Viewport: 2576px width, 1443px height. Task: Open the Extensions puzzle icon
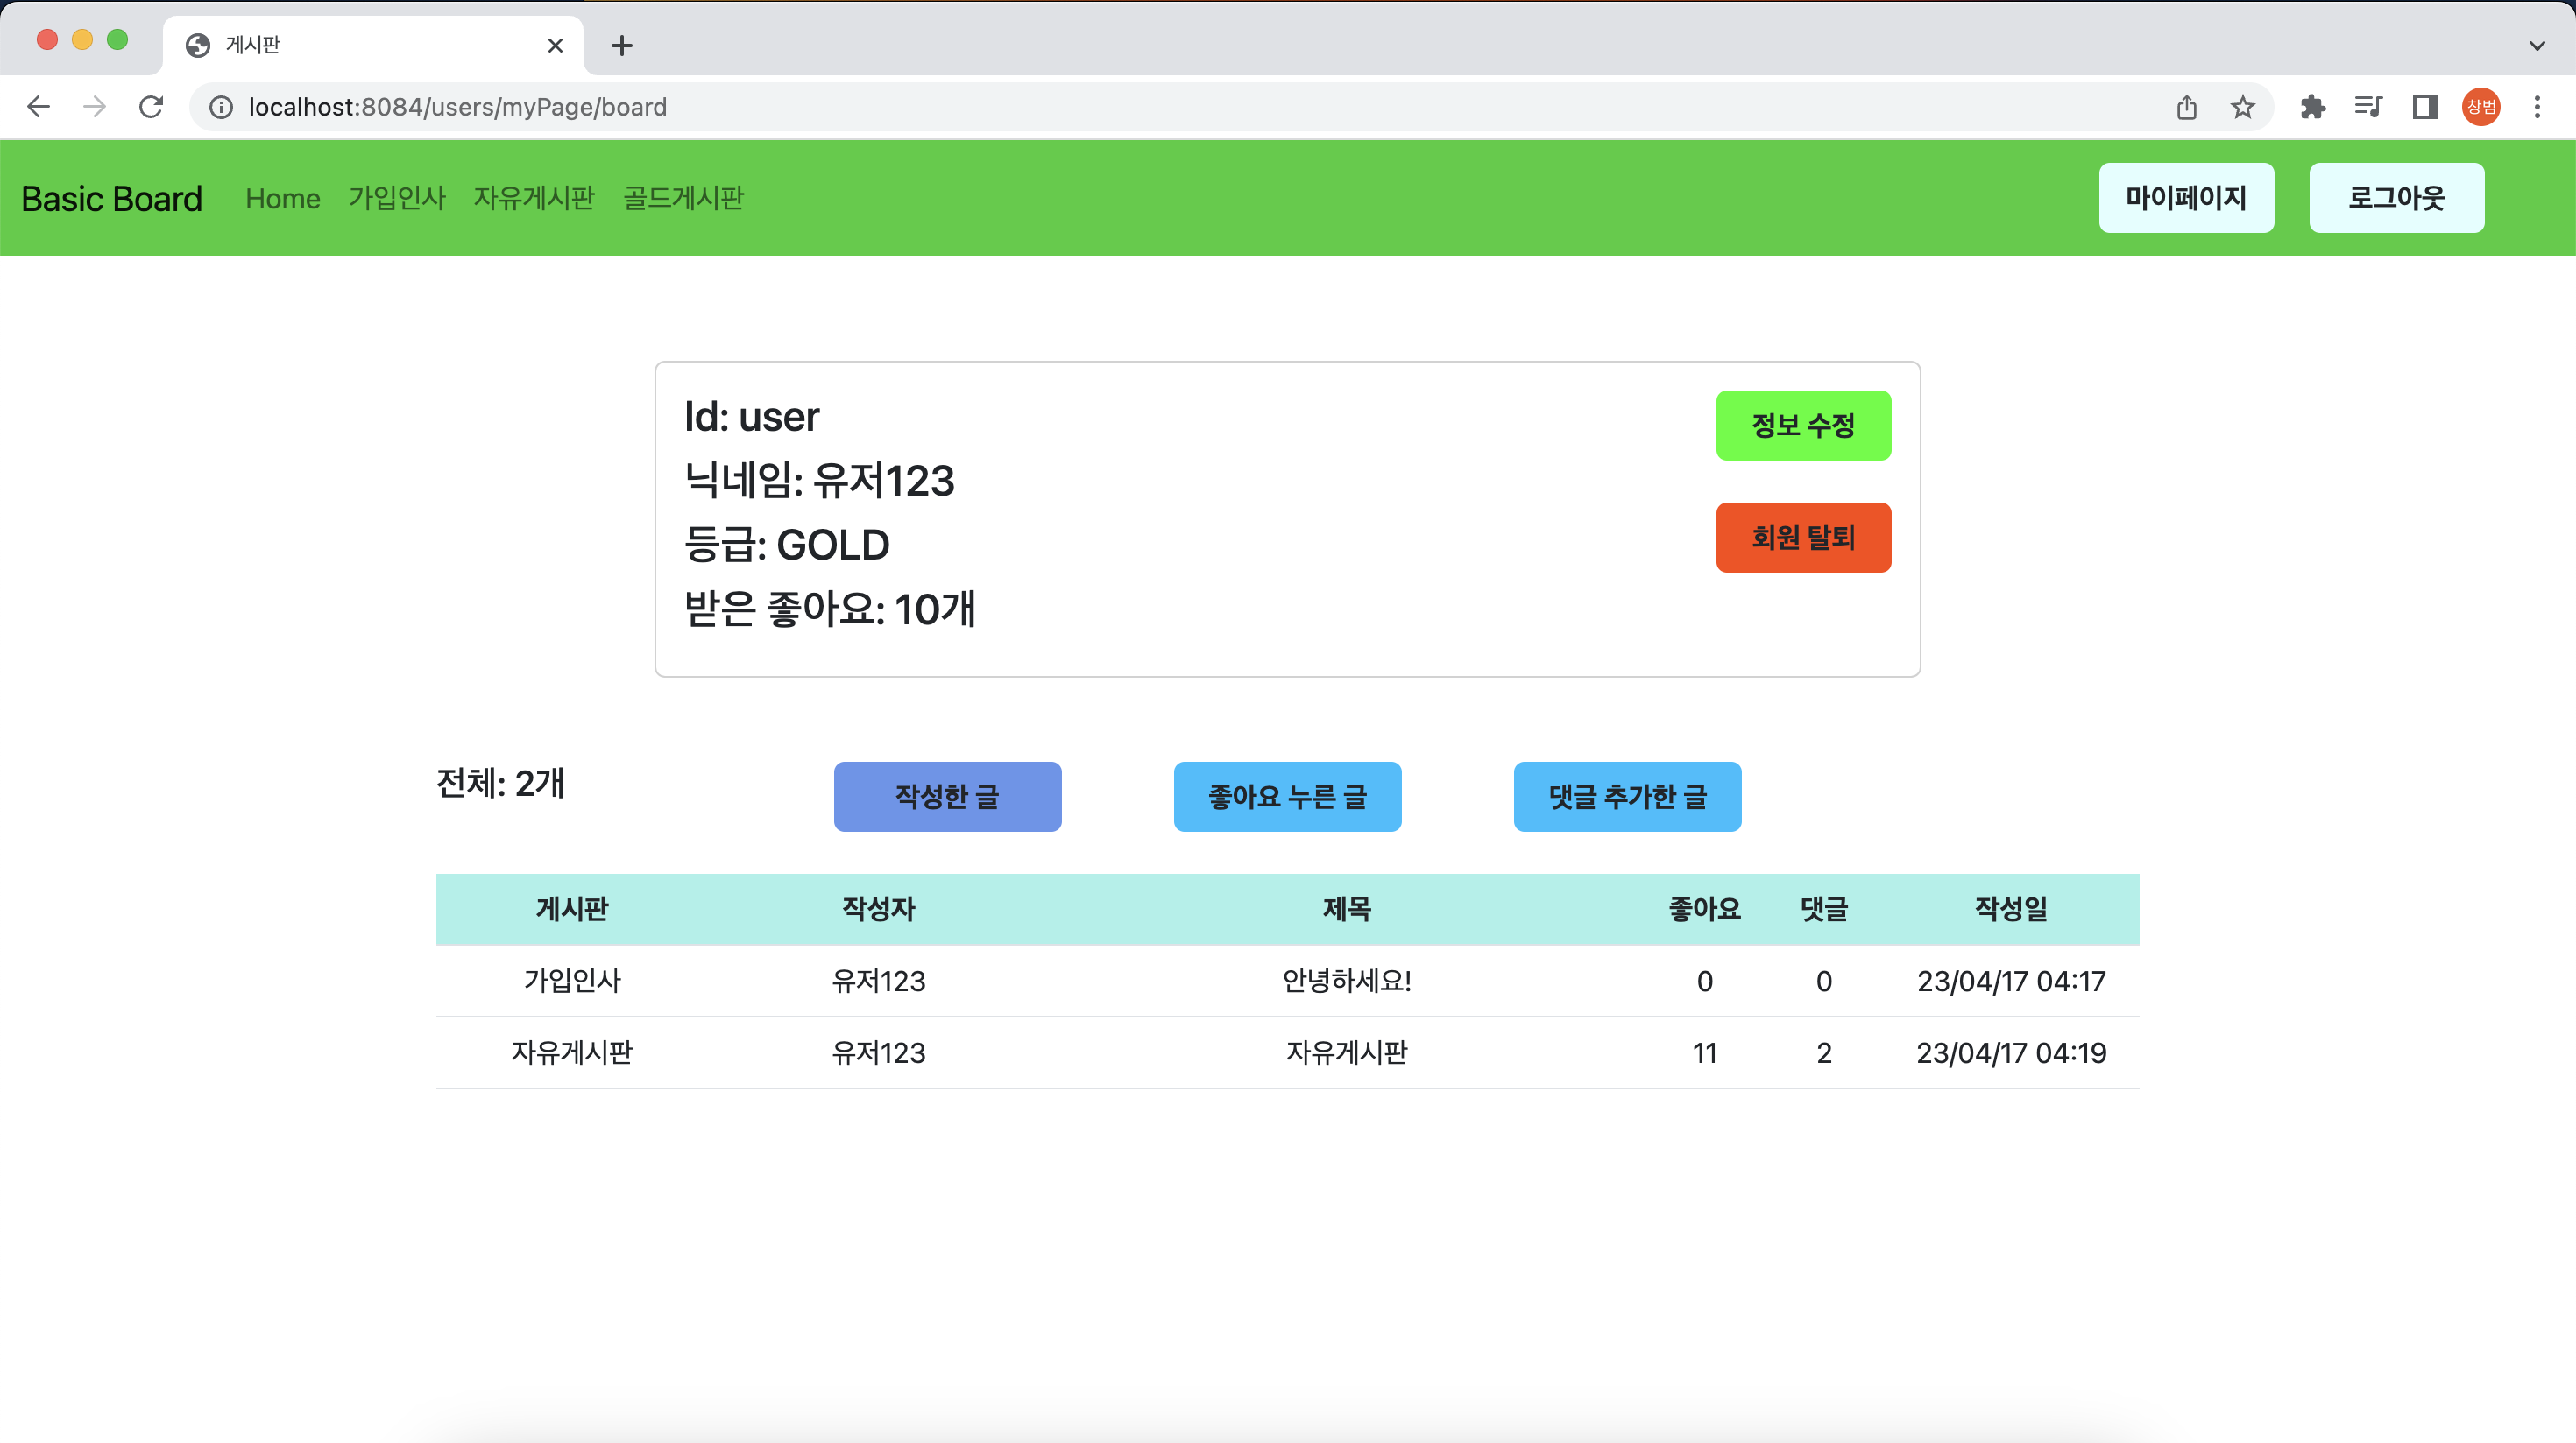point(2312,107)
